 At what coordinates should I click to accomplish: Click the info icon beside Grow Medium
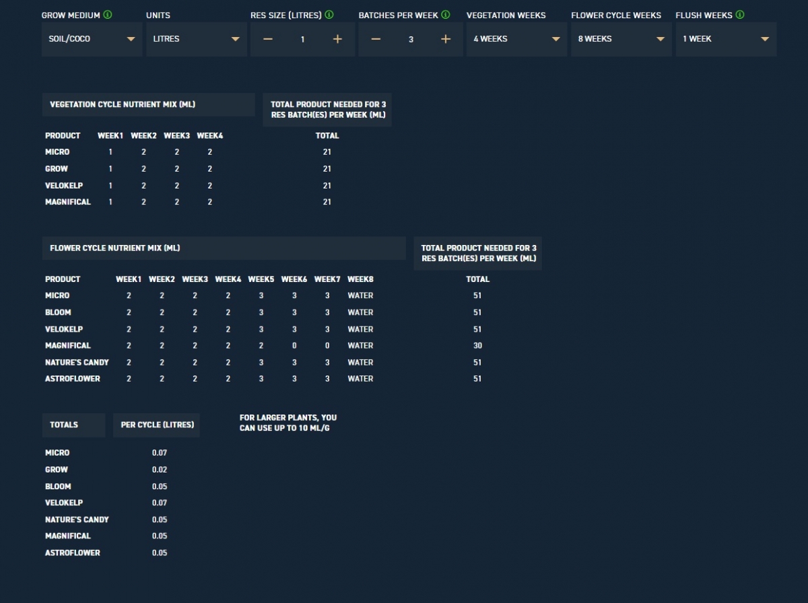108,15
